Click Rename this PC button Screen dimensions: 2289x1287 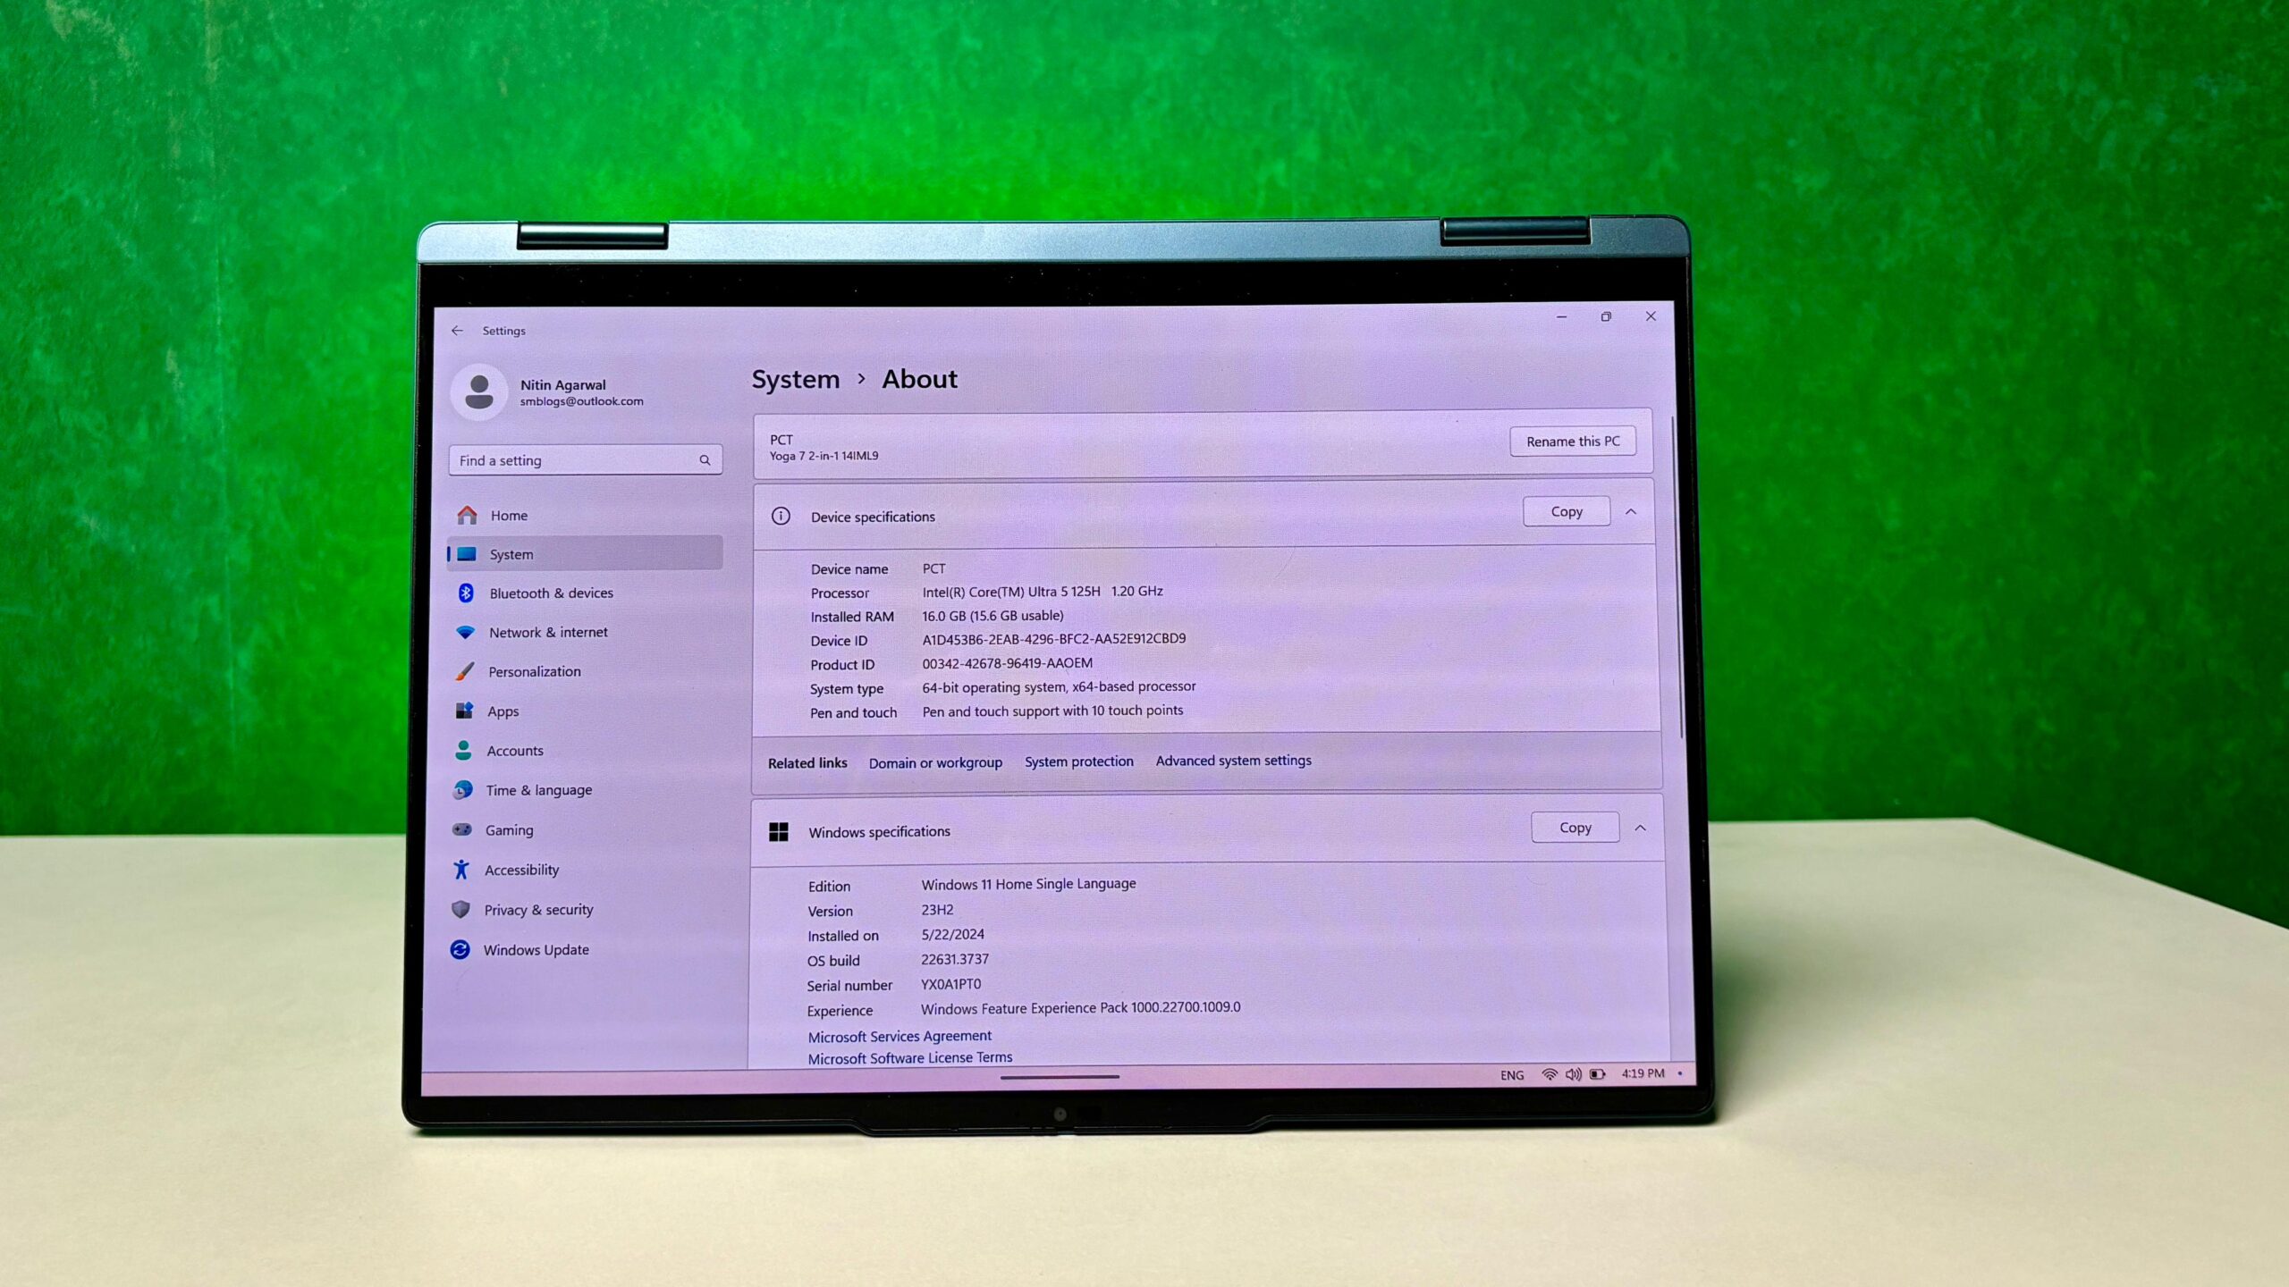(1572, 440)
